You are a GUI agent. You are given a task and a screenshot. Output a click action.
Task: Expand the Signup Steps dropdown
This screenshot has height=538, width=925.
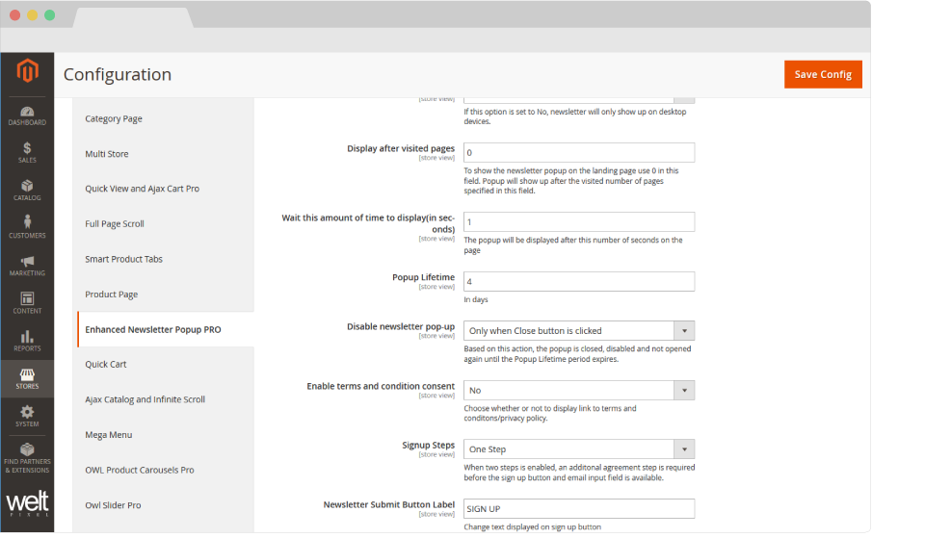tap(578, 449)
